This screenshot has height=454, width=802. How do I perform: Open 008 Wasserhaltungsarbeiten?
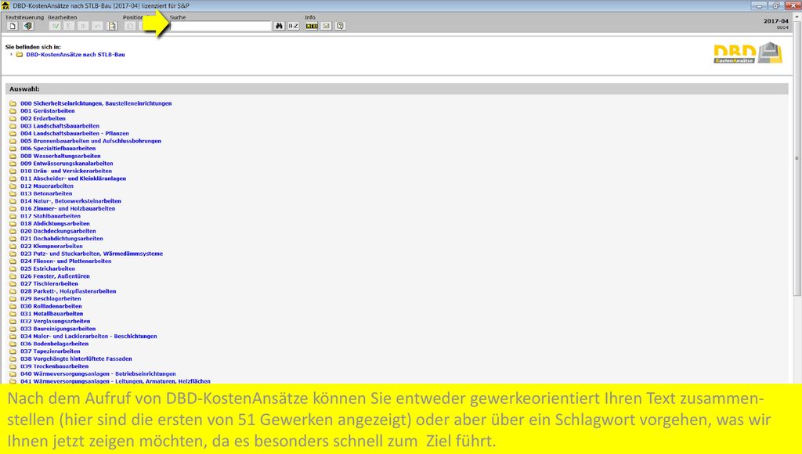[x=60, y=156]
